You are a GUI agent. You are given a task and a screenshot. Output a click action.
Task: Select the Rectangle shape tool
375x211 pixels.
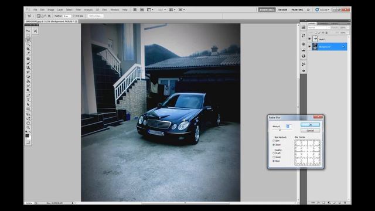[x=28, y=110]
